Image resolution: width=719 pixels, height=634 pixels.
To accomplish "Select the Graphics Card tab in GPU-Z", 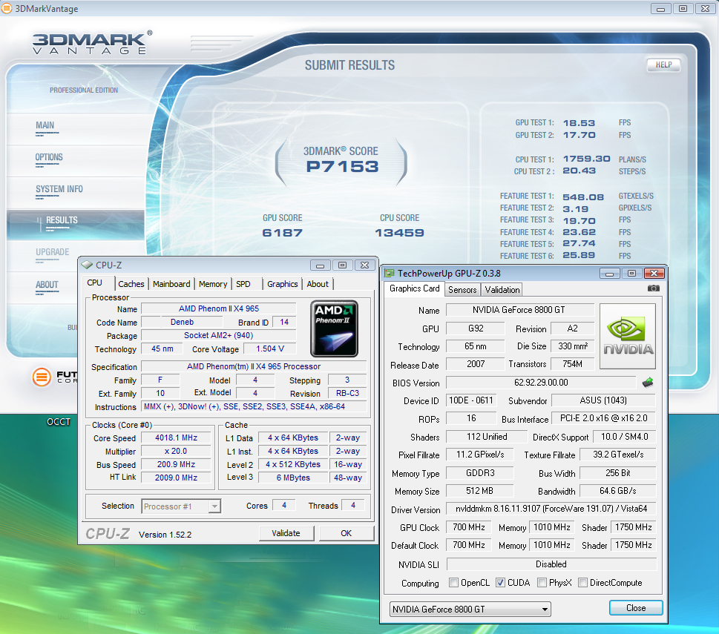I will pyautogui.click(x=415, y=288).
